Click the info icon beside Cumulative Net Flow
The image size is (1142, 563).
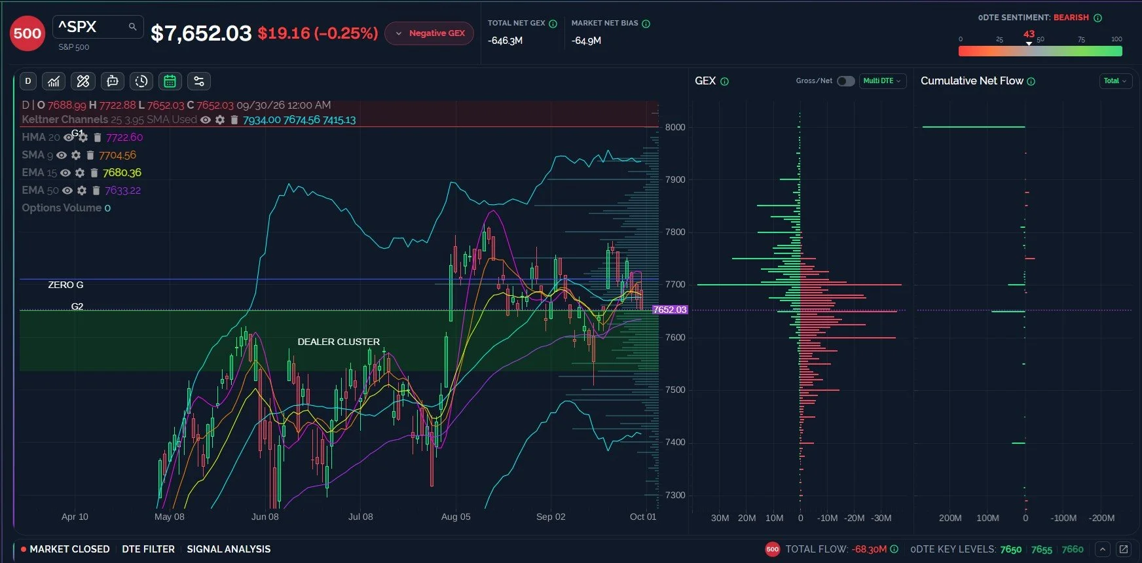tap(1031, 81)
